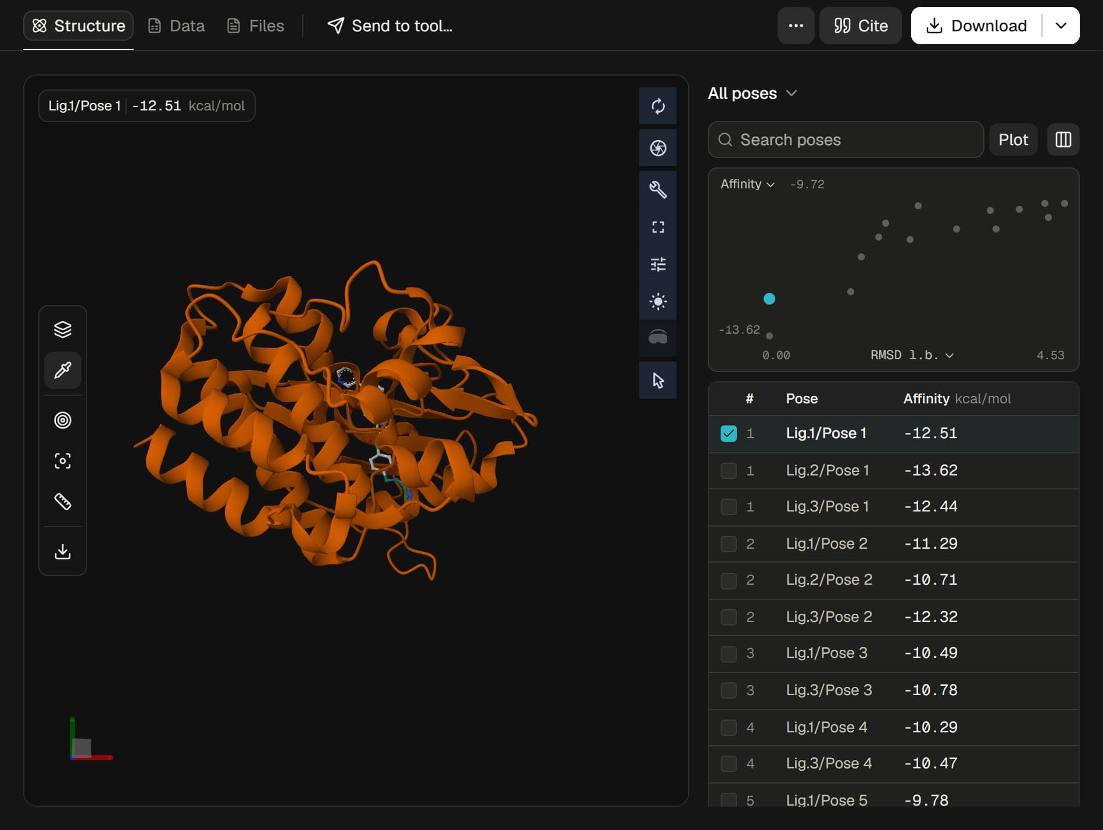Click the concentric target icon
This screenshot has height=830, width=1103.
click(63, 420)
